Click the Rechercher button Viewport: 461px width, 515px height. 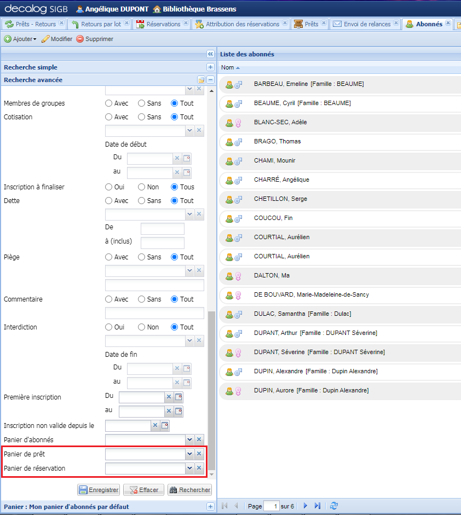(189, 490)
